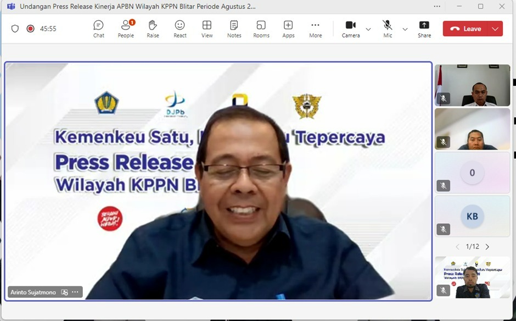Open more options for Arinto Sujatmono
The image size is (516, 321).
[75, 292]
